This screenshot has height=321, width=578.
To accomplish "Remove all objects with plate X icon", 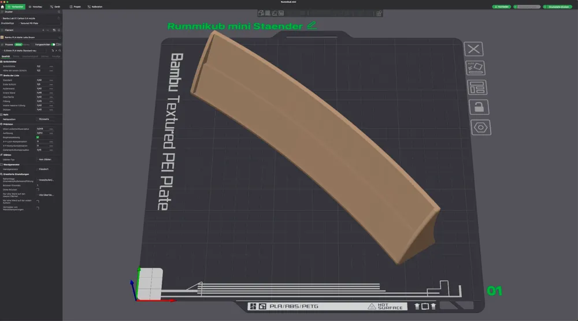I will click(475, 50).
